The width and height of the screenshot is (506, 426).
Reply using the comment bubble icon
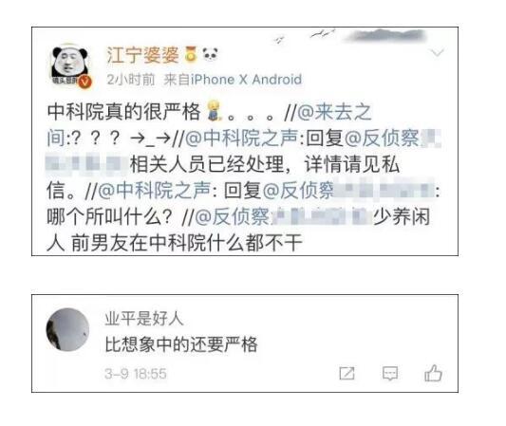tap(390, 374)
